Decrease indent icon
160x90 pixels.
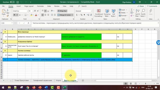point(52,15)
